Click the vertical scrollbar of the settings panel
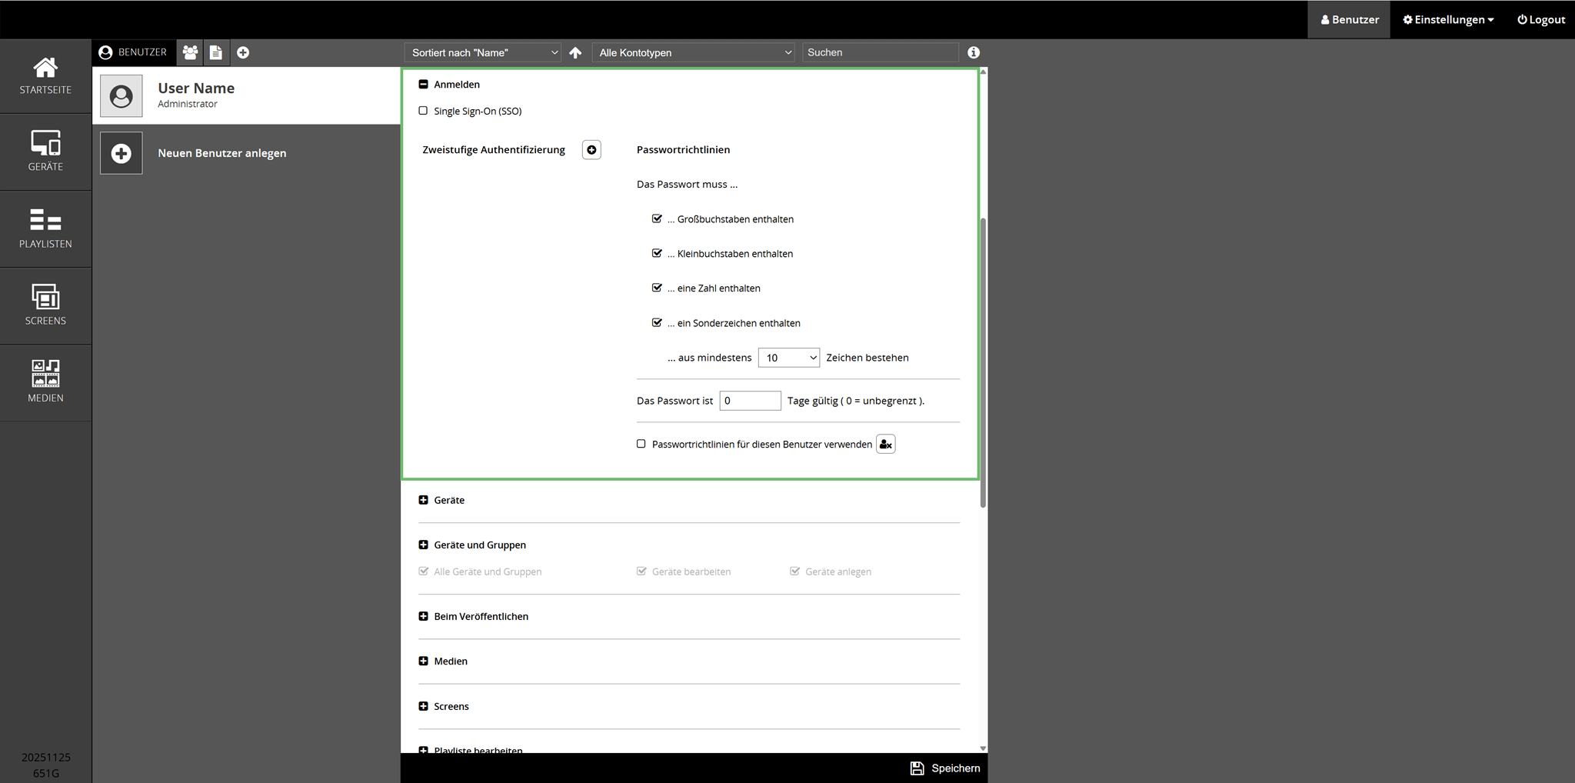 (x=983, y=363)
